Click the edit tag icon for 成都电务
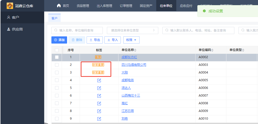258x124 pixels. [99, 80]
